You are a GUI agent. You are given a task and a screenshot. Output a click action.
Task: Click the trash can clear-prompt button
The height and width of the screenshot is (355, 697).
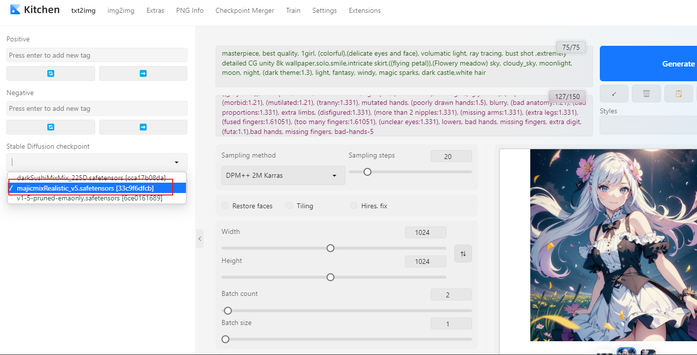[x=646, y=94]
